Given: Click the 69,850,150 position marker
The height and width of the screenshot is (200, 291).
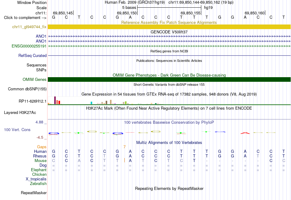Looking at the screenshot, I should coord(127,13).
